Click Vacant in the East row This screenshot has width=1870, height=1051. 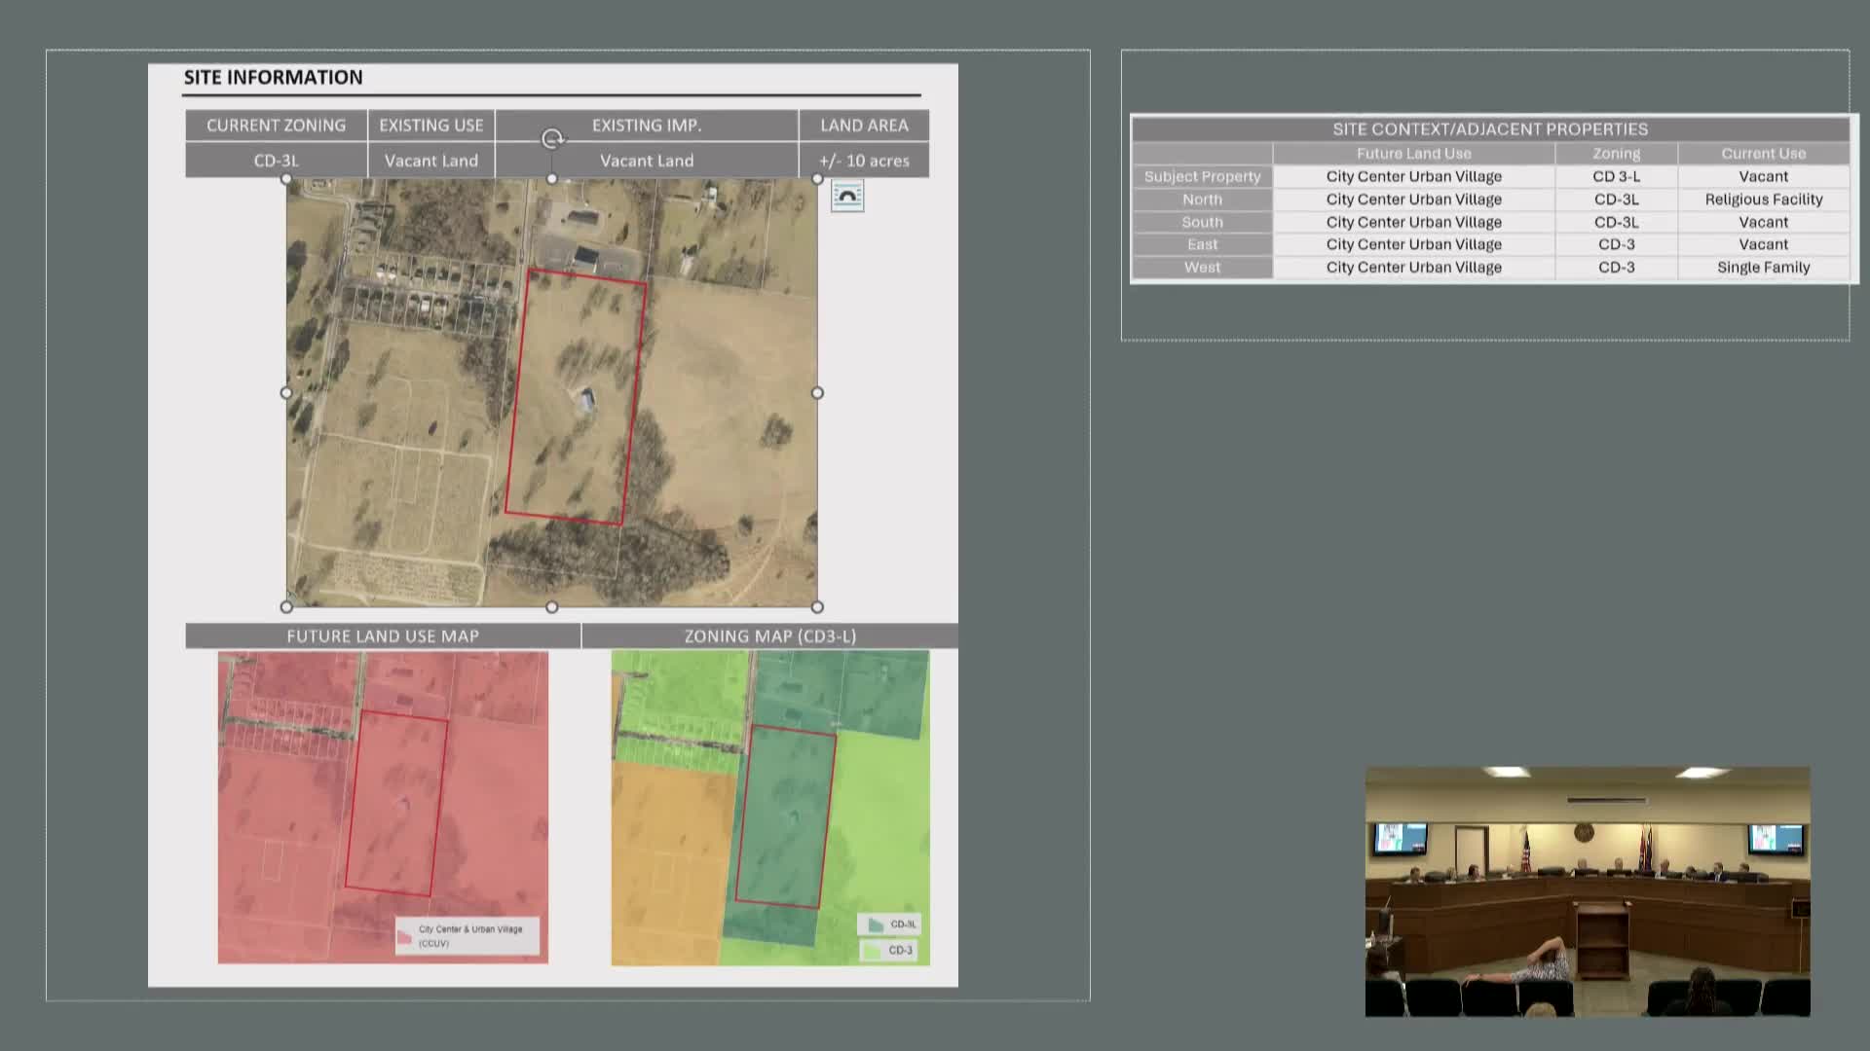(x=1764, y=244)
